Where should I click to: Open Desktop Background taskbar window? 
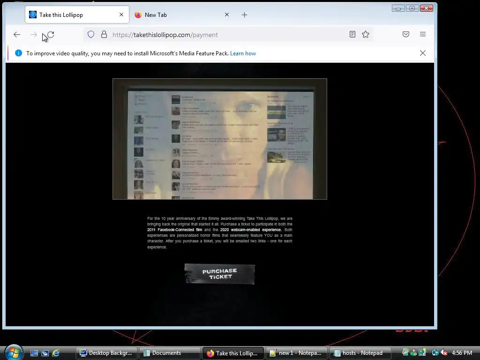click(106, 353)
